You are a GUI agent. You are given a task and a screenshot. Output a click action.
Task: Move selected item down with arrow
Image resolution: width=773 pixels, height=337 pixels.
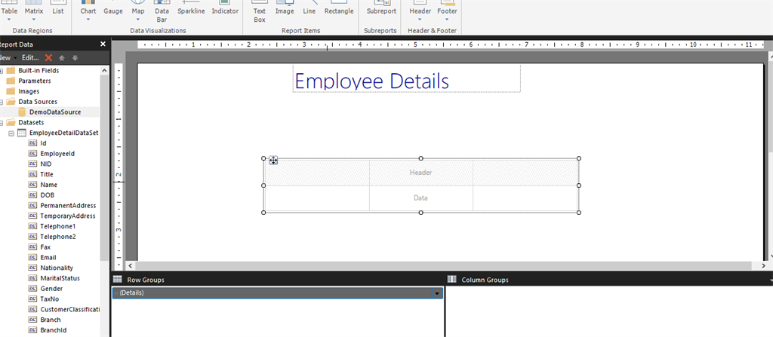pos(75,57)
